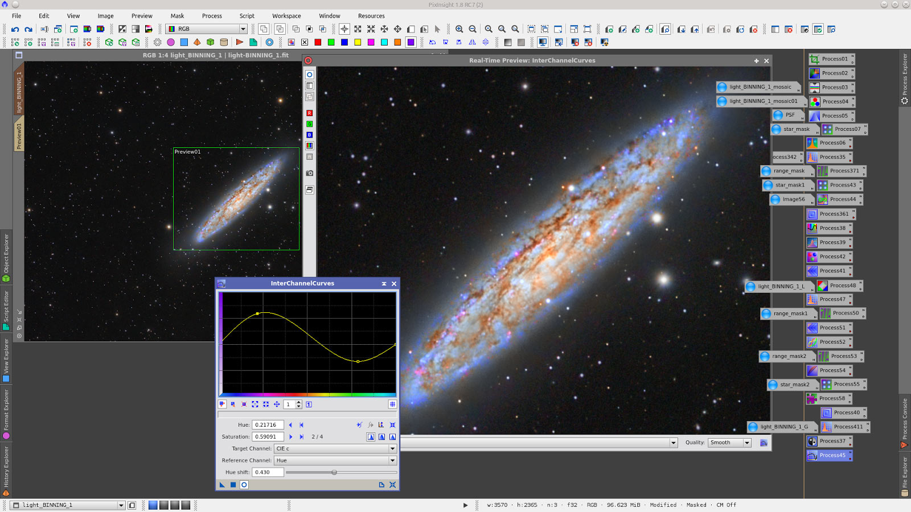
Task: Show the red channel in Real-Time Preview
Action: coord(309,113)
